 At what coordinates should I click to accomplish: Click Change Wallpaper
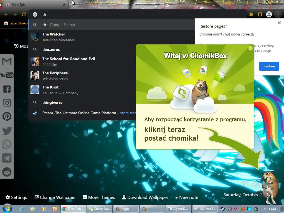point(55,197)
